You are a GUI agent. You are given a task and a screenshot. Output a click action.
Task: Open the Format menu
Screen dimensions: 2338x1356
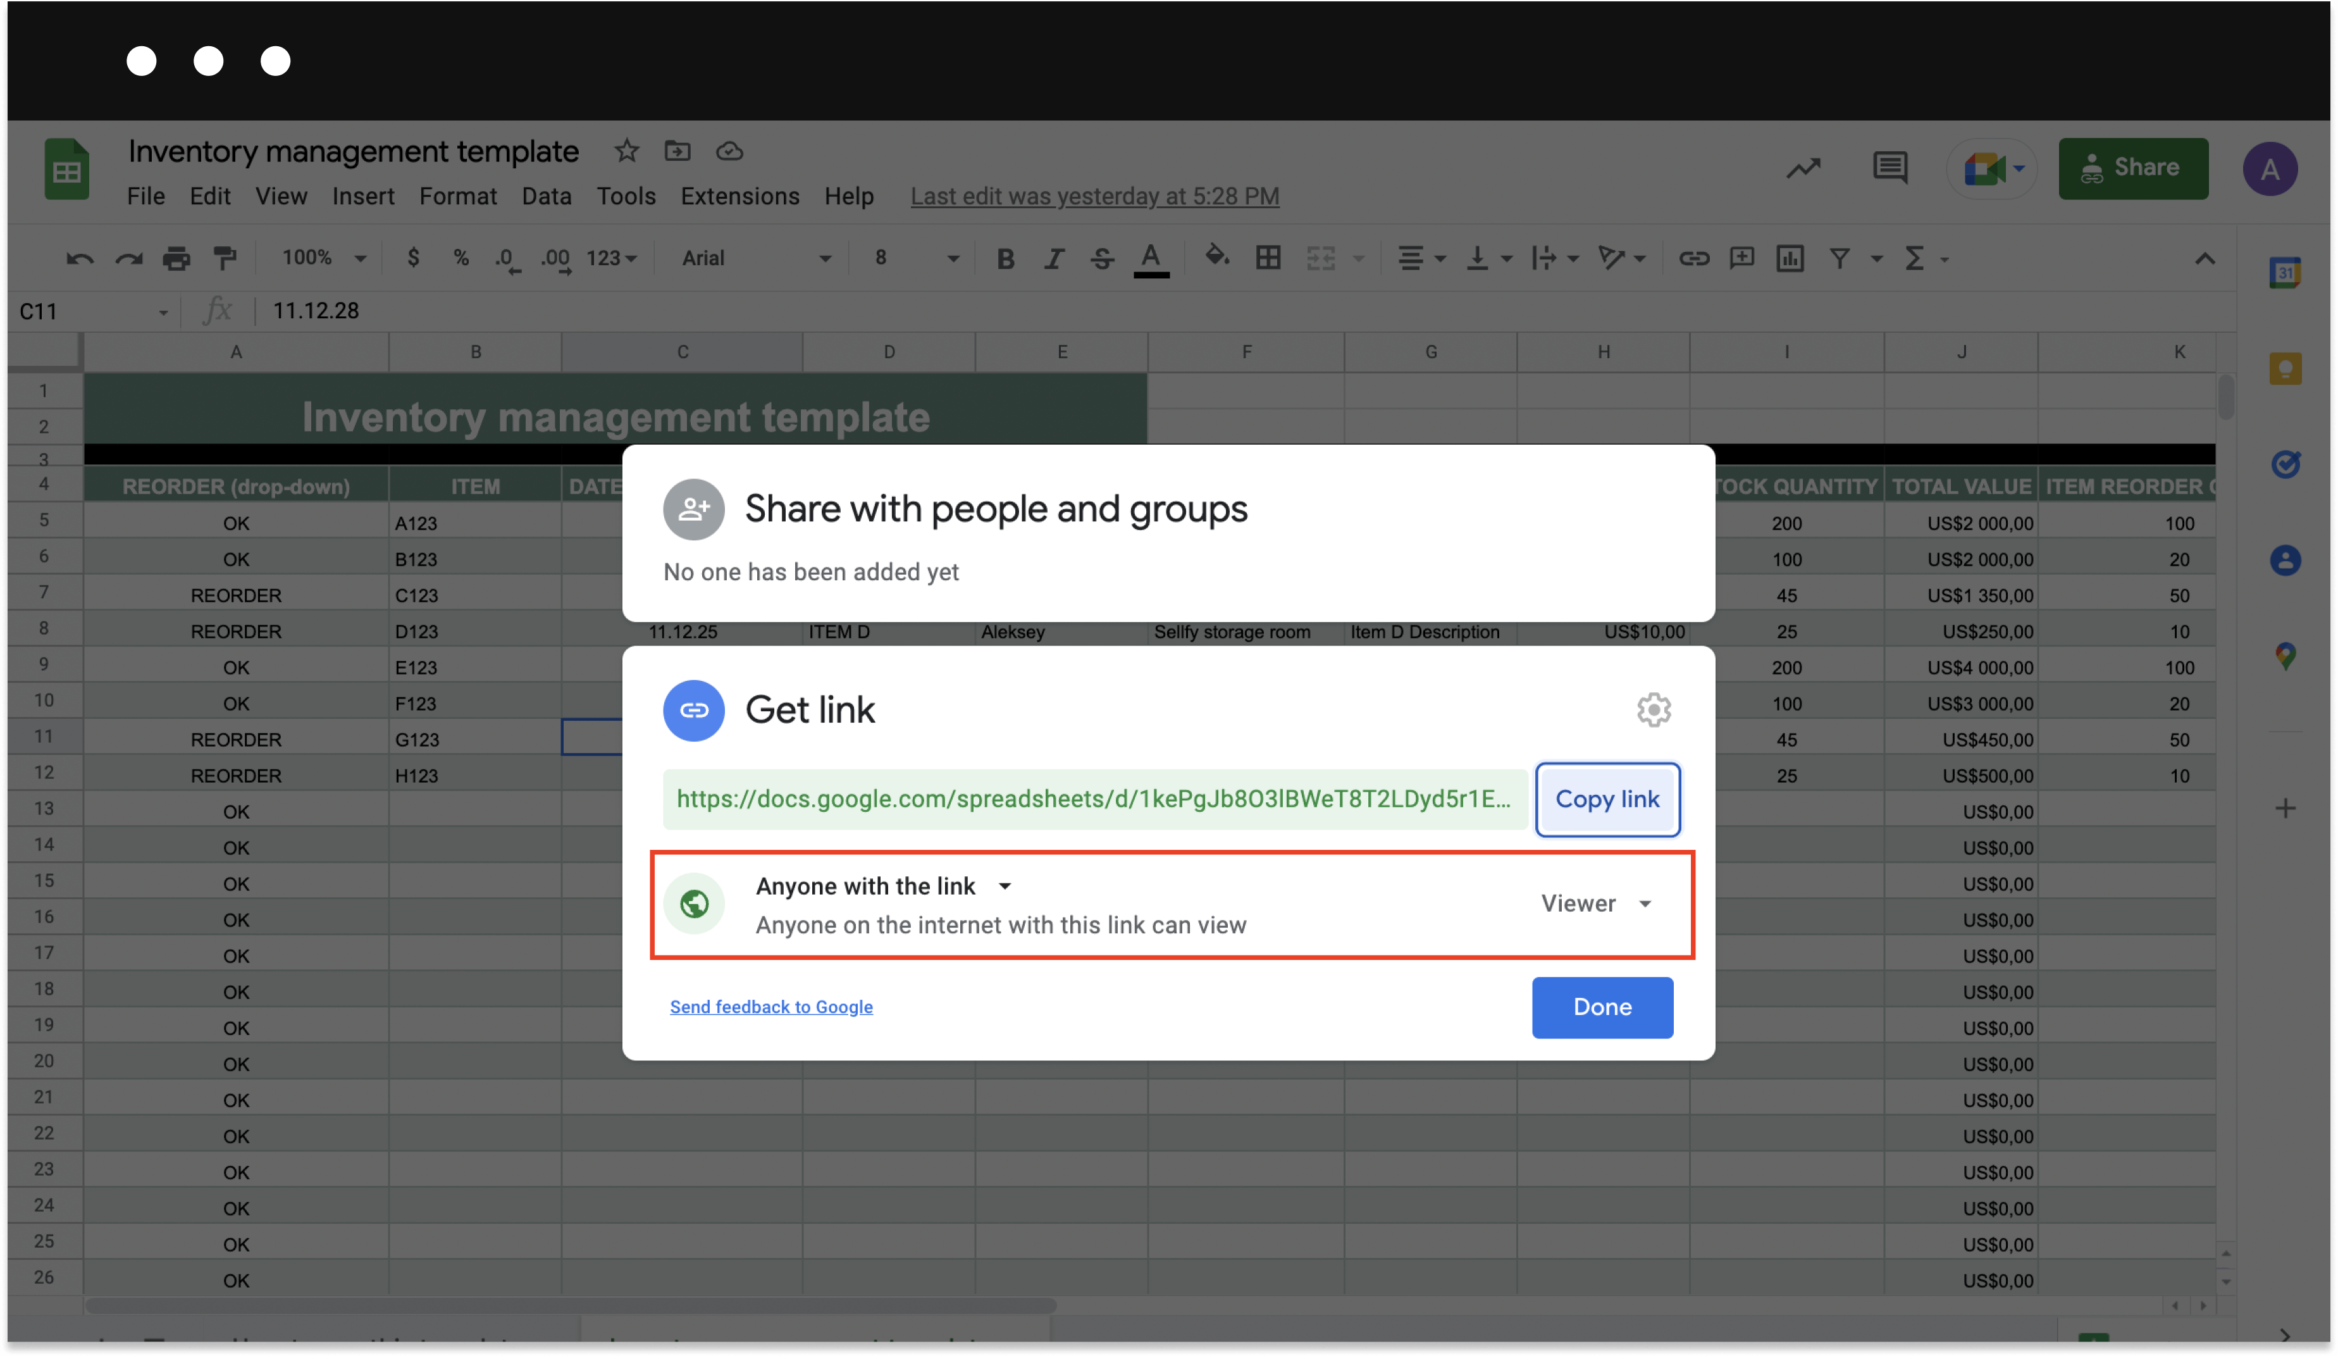pyautogui.click(x=457, y=196)
